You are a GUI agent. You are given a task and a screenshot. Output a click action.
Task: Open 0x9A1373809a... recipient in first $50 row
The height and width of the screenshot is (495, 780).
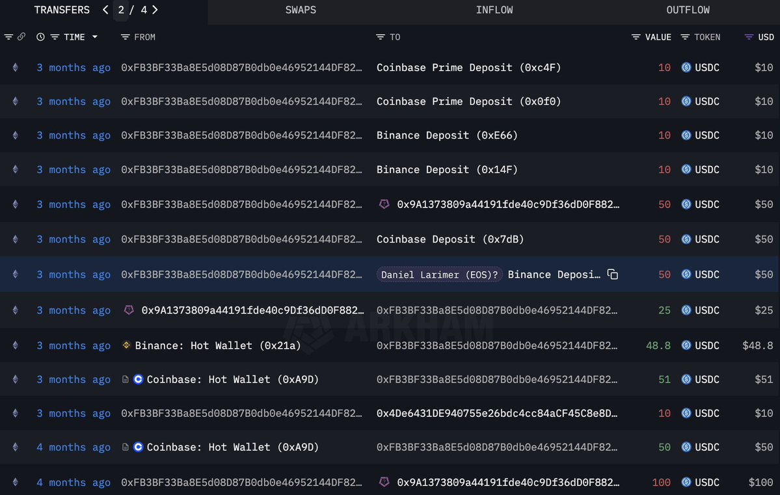click(508, 204)
